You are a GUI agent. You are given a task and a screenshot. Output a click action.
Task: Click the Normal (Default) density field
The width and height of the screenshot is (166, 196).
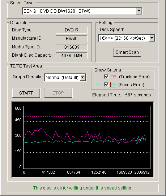pyautogui.click(x=65, y=77)
